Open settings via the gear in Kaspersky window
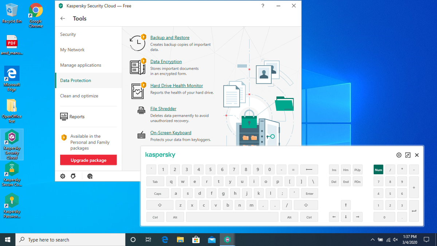 tap(62, 176)
